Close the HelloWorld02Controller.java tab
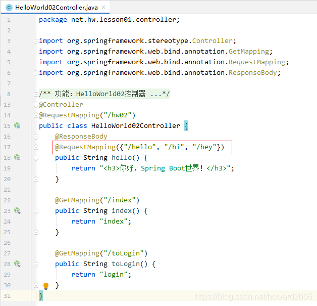Image resolution: width=317 pixels, height=306 pixels. coord(103,7)
